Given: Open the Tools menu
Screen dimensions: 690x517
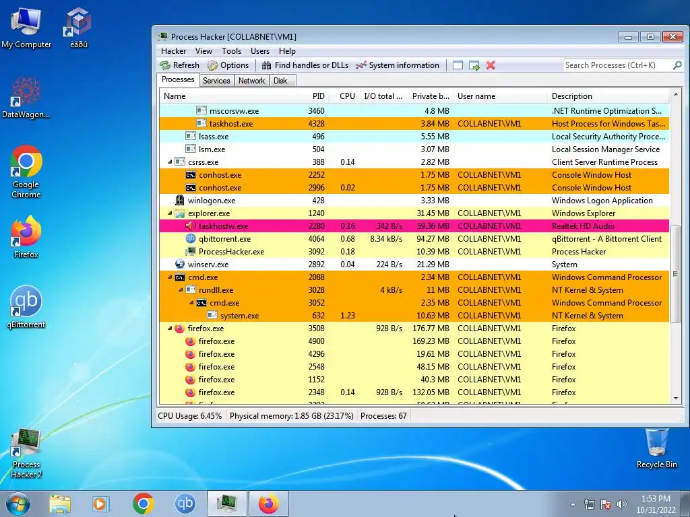Looking at the screenshot, I should tap(232, 51).
